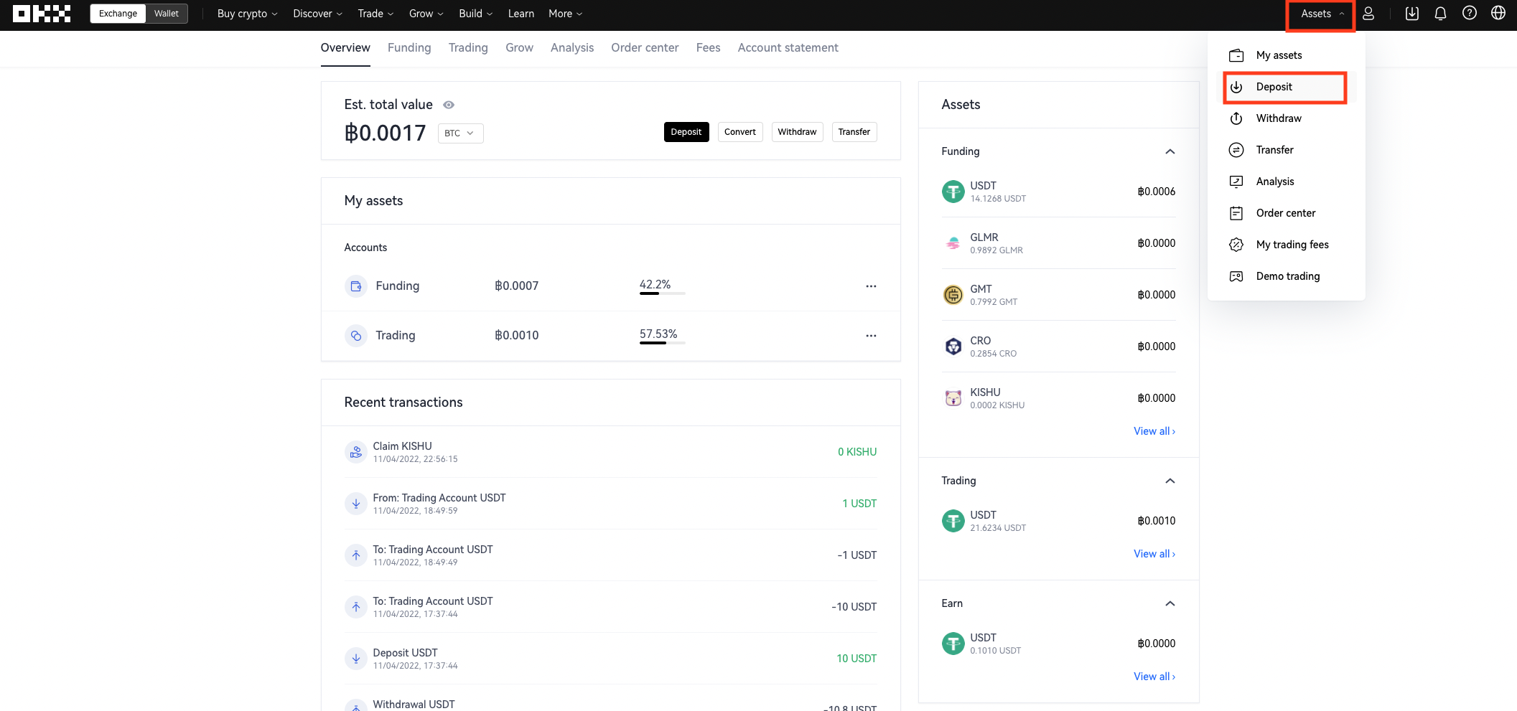Viewport: 1517px width, 711px height.
Task: Open the Buy crypto dropdown
Action: (x=247, y=14)
